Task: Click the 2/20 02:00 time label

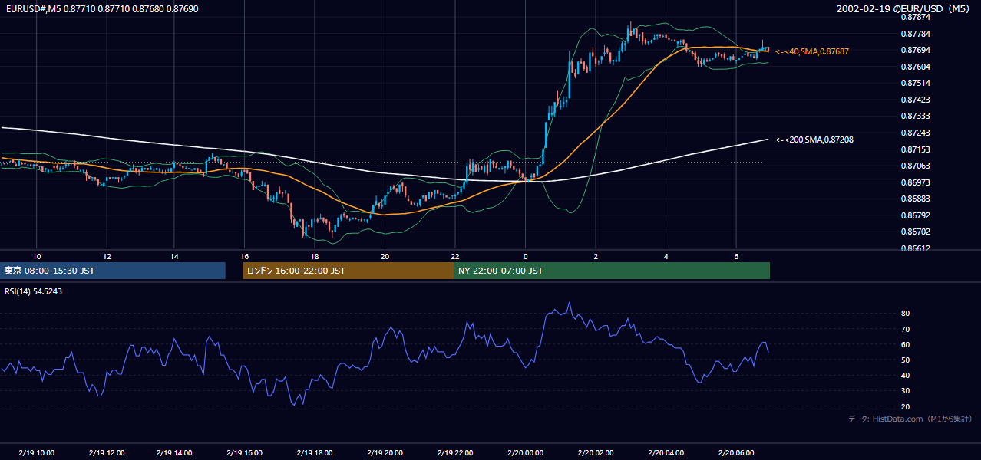Action: click(x=596, y=453)
